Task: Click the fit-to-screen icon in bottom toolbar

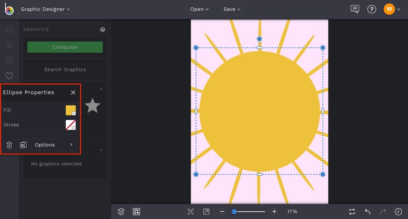Action: click(x=190, y=211)
